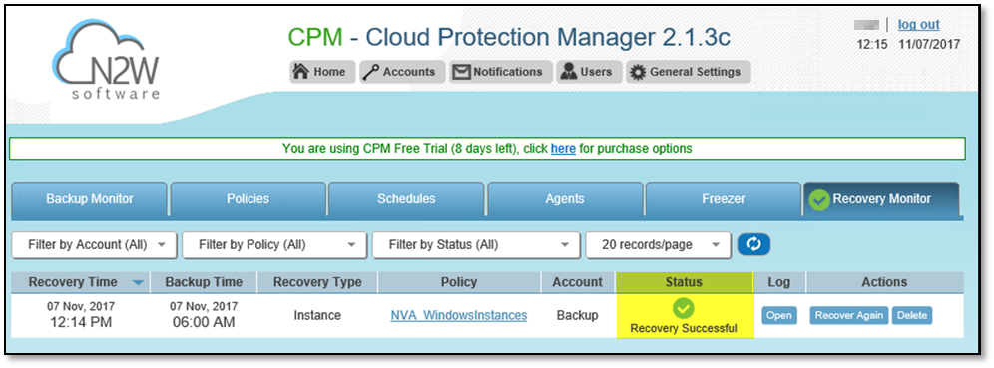Open the Accounts menu item
This screenshot has height=368, width=994.
coord(402,72)
